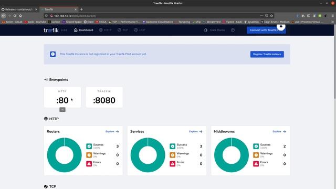Open the Firefox downloads panel
The image size is (336, 189).
[297, 16]
